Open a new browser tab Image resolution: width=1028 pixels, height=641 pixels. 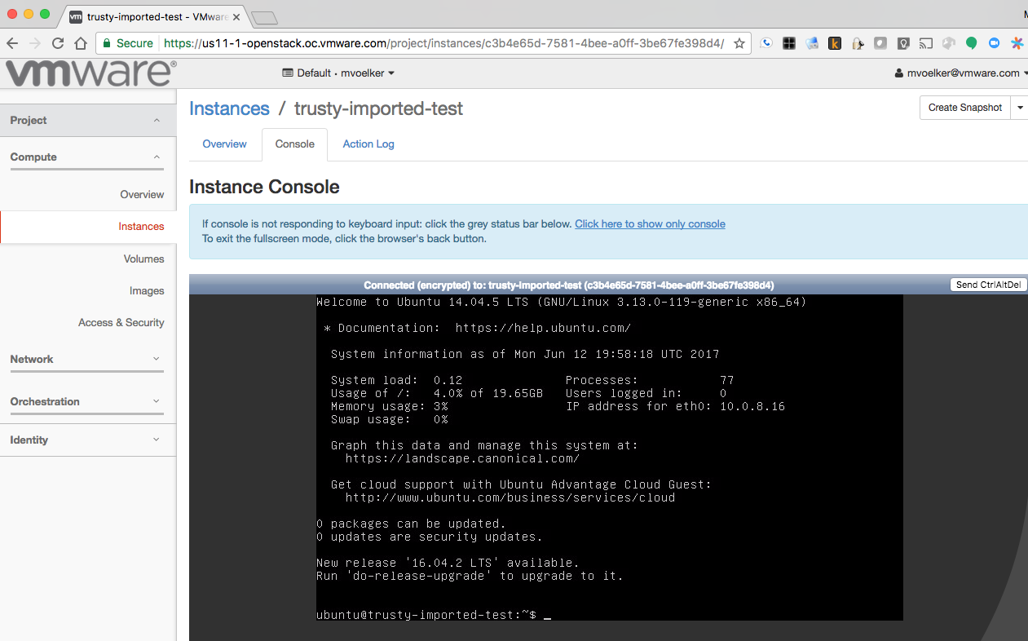[265, 17]
